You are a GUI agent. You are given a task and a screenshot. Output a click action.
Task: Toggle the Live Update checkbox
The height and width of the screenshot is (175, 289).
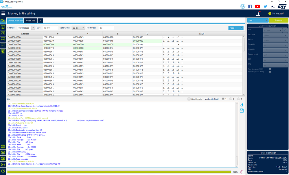coord(189,99)
